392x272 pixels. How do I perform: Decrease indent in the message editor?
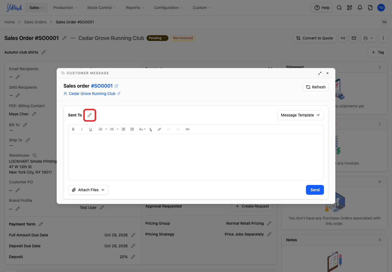[x=123, y=129]
